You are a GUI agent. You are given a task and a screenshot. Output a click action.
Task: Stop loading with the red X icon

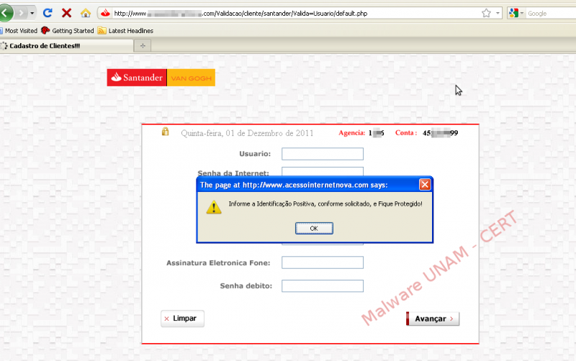point(66,13)
